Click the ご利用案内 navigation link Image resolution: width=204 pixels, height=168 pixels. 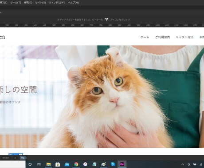(x=162, y=37)
